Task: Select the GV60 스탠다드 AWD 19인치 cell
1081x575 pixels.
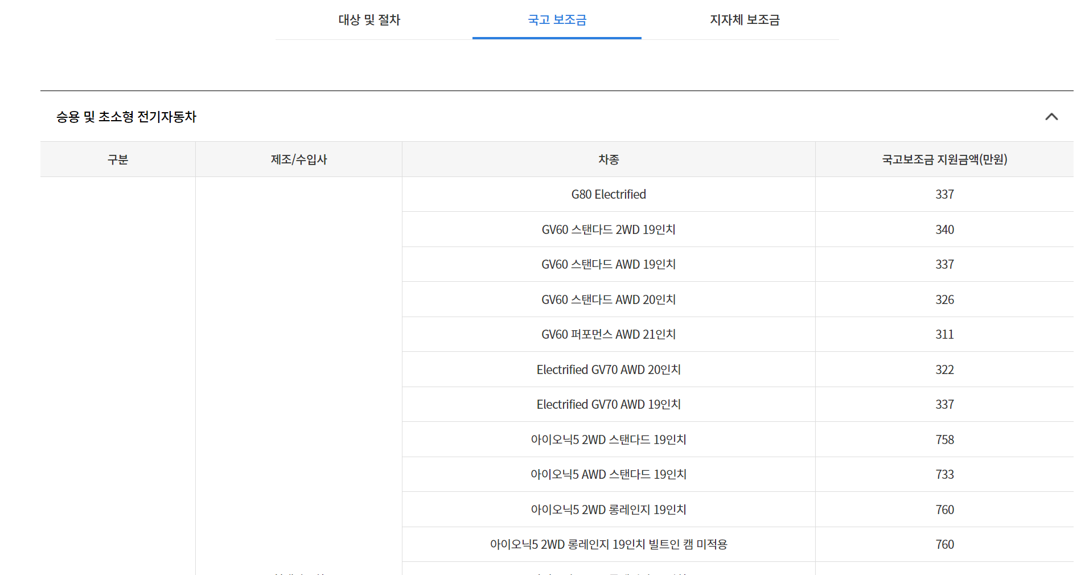Action: coord(609,265)
